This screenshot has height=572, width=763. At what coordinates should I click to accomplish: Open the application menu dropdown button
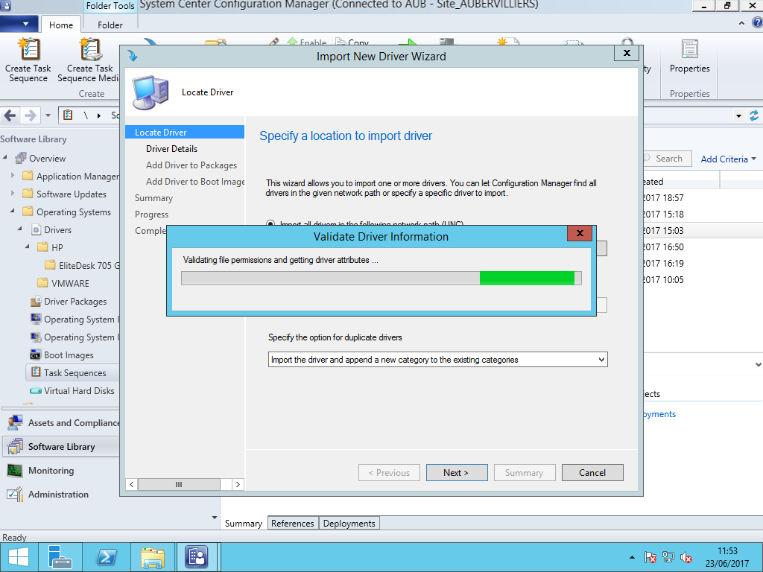(19, 24)
